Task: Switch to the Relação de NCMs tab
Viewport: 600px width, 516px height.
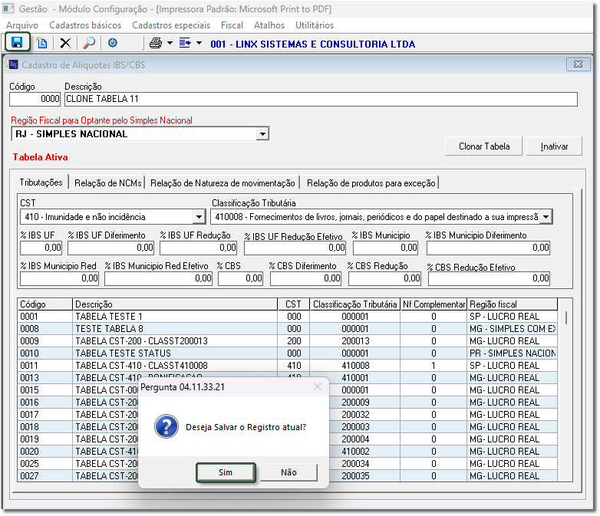Action: (x=107, y=182)
